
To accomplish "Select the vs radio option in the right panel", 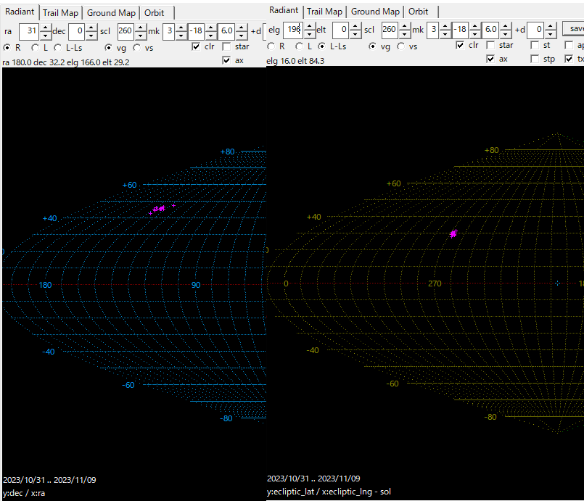I will (x=400, y=46).
